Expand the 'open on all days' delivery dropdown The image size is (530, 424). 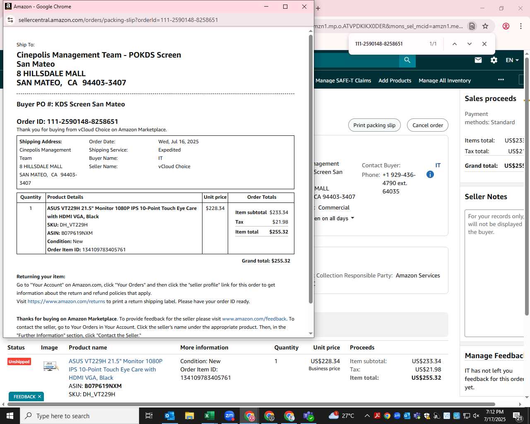click(335, 218)
